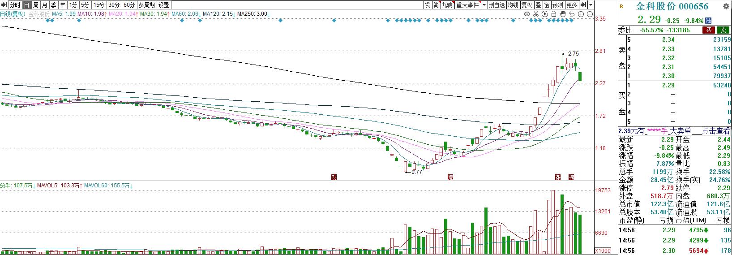
Task: Click the X1000 volume scale label
Action: [603, 251]
